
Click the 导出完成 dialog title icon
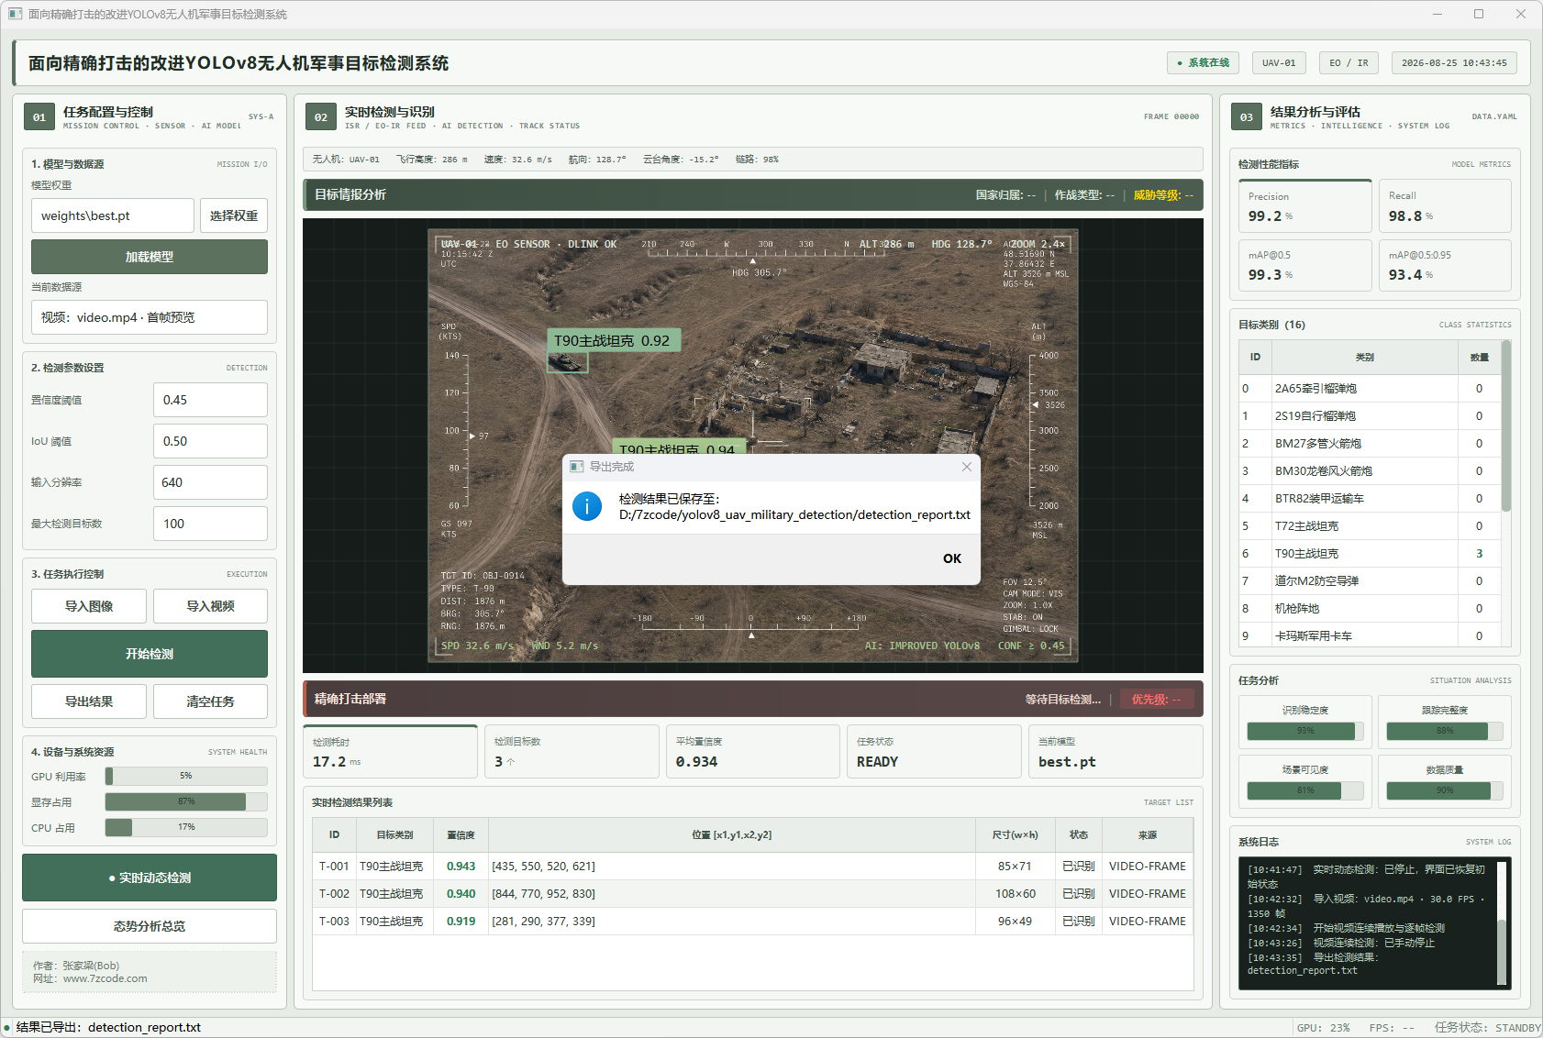tap(576, 467)
